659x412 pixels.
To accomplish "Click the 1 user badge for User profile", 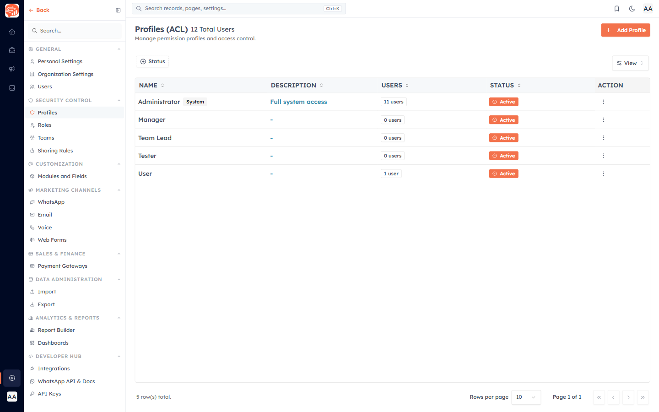I will 391,173.
